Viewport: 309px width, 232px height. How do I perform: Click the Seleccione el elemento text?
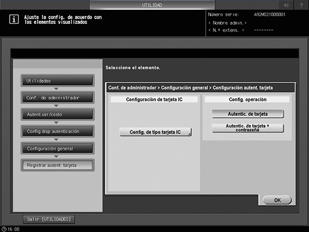coord(133,68)
